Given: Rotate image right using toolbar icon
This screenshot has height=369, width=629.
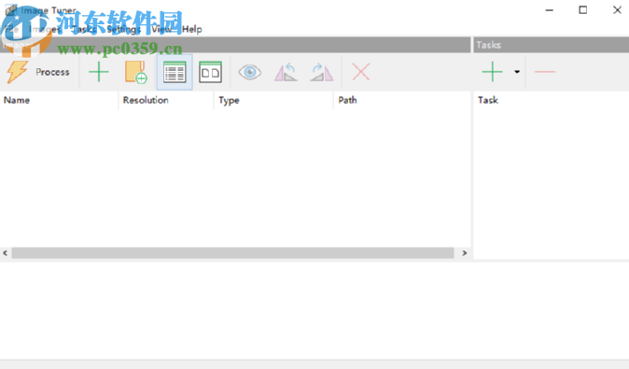Looking at the screenshot, I should [321, 72].
